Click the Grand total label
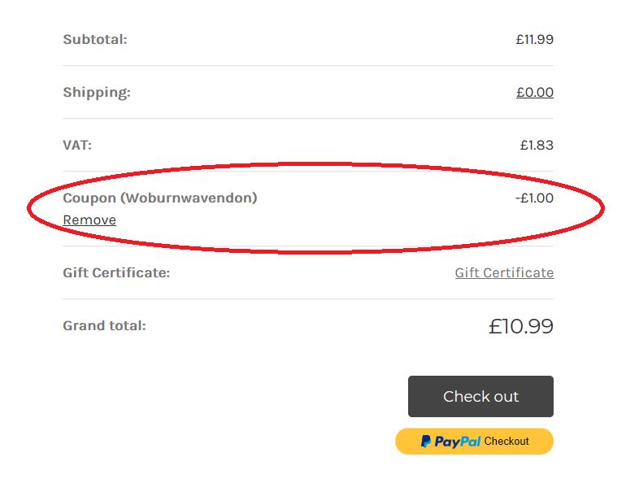This screenshot has width=639, height=479. 104,325
